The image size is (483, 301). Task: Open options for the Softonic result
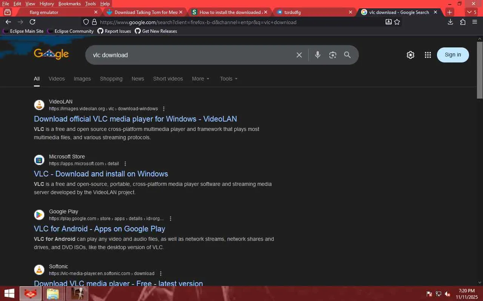coord(161,274)
